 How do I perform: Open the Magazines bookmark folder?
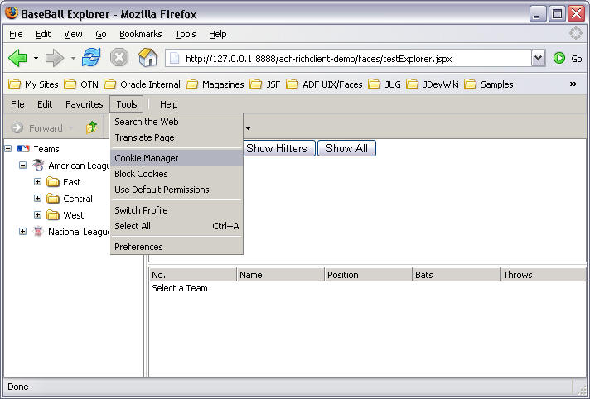click(215, 84)
